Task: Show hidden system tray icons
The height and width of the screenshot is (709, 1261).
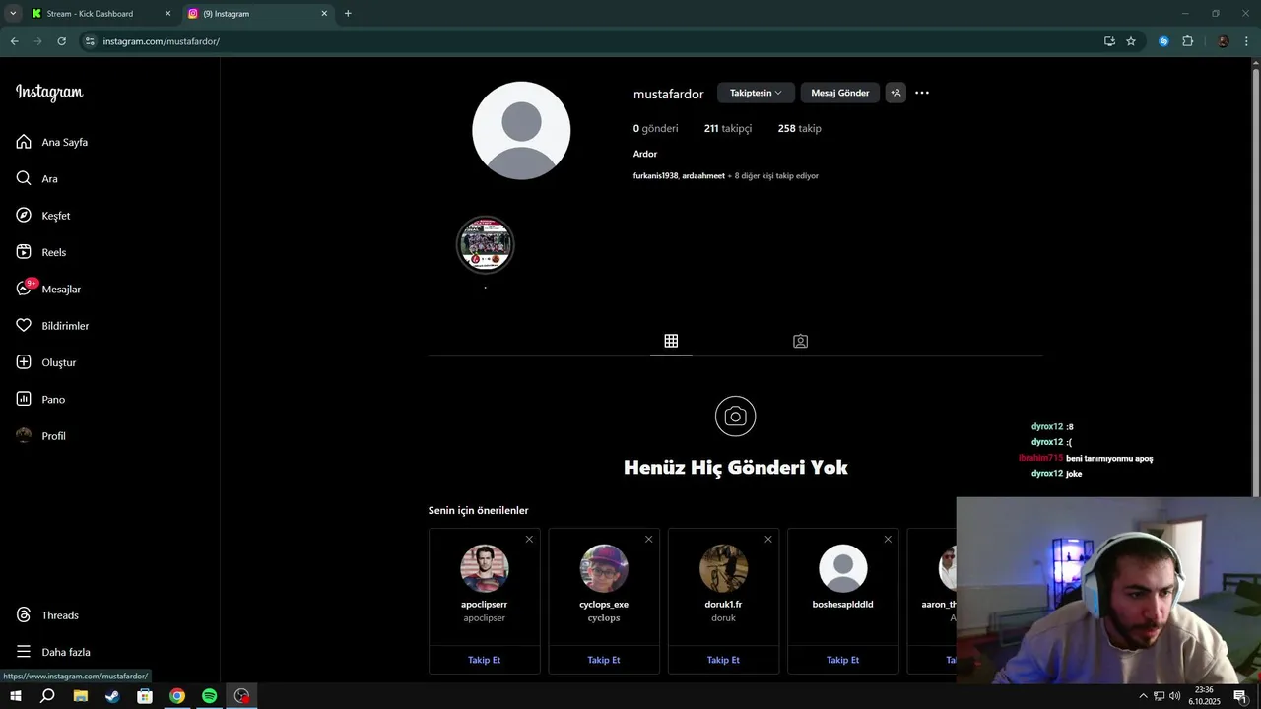Action: click(1143, 696)
